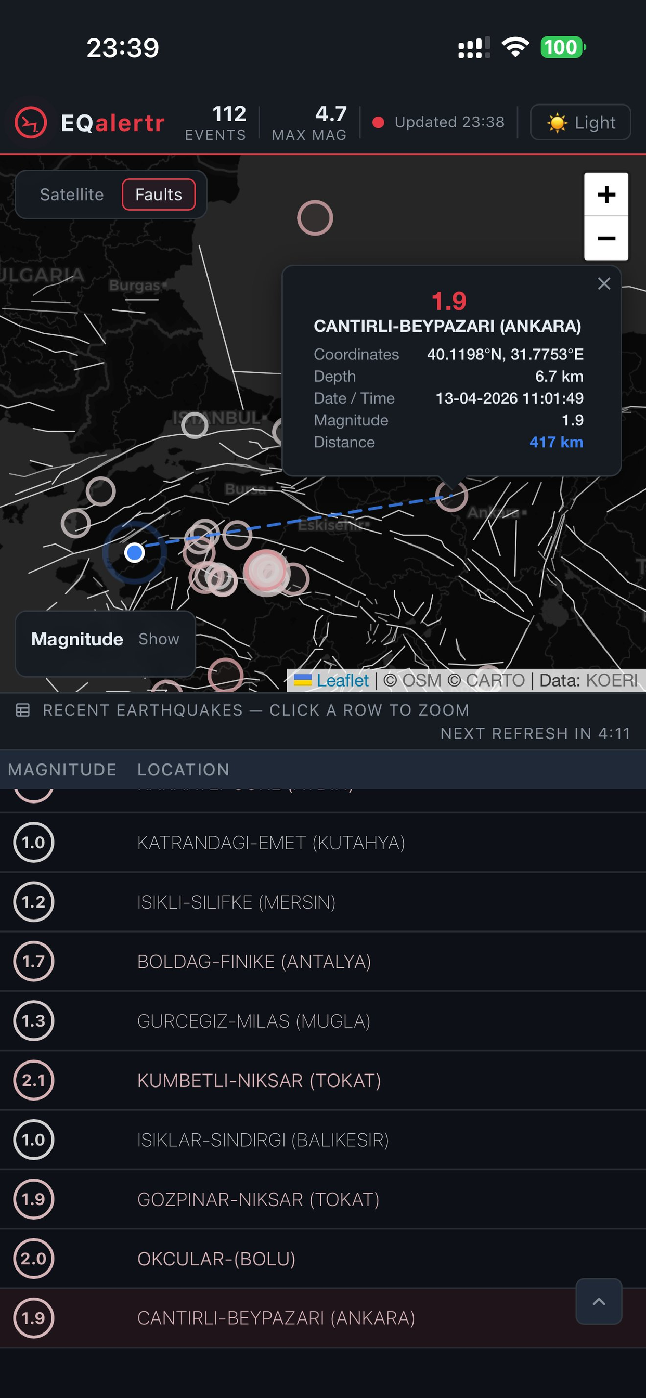
Task: Zoom in on the map
Action: click(606, 195)
